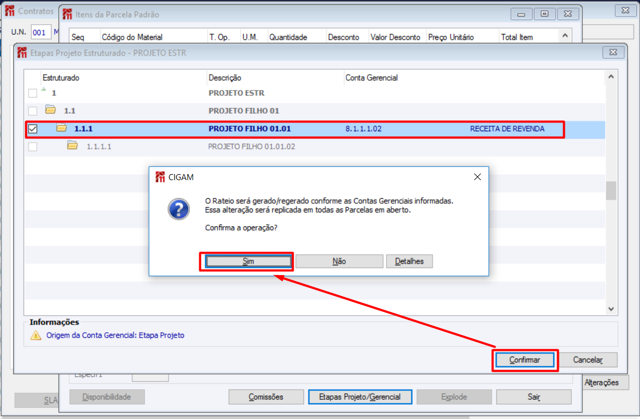Click the folder icon of row 1.1.1.1
Image resolution: width=640 pixels, height=419 pixels.
pyautogui.click(x=72, y=145)
